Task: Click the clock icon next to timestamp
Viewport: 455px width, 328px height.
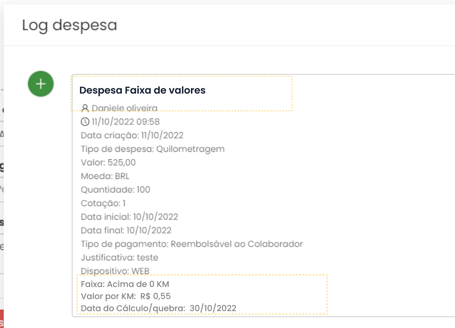Action: click(x=85, y=122)
